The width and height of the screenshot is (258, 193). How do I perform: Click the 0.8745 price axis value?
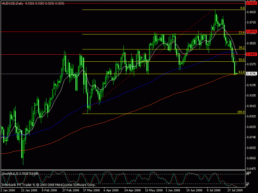tap(251, 137)
